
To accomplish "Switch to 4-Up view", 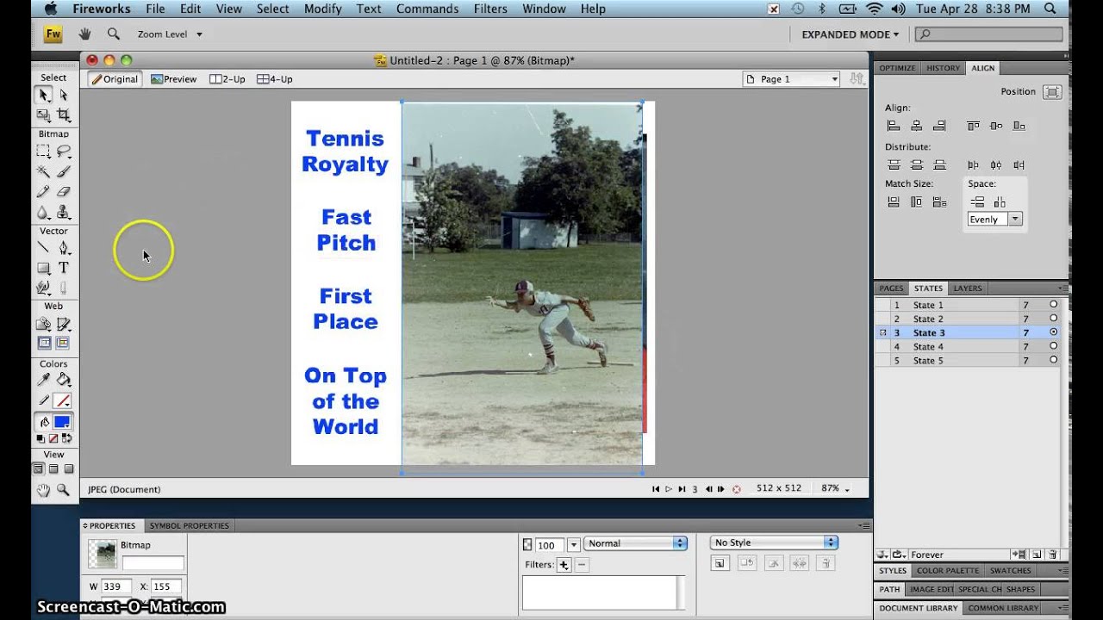I will click(275, 79).
